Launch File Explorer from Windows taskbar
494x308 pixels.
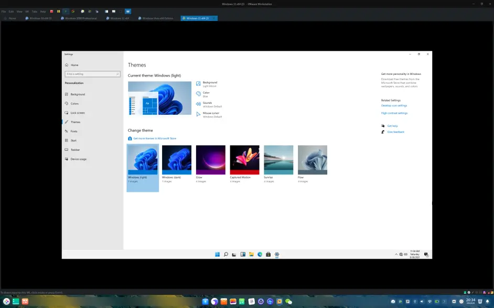251,254
